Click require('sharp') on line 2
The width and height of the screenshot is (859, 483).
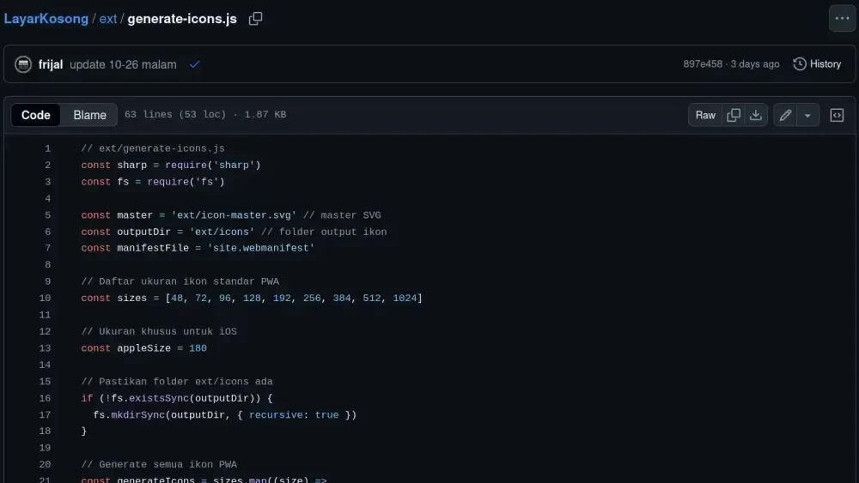click(x=212, y=165)
